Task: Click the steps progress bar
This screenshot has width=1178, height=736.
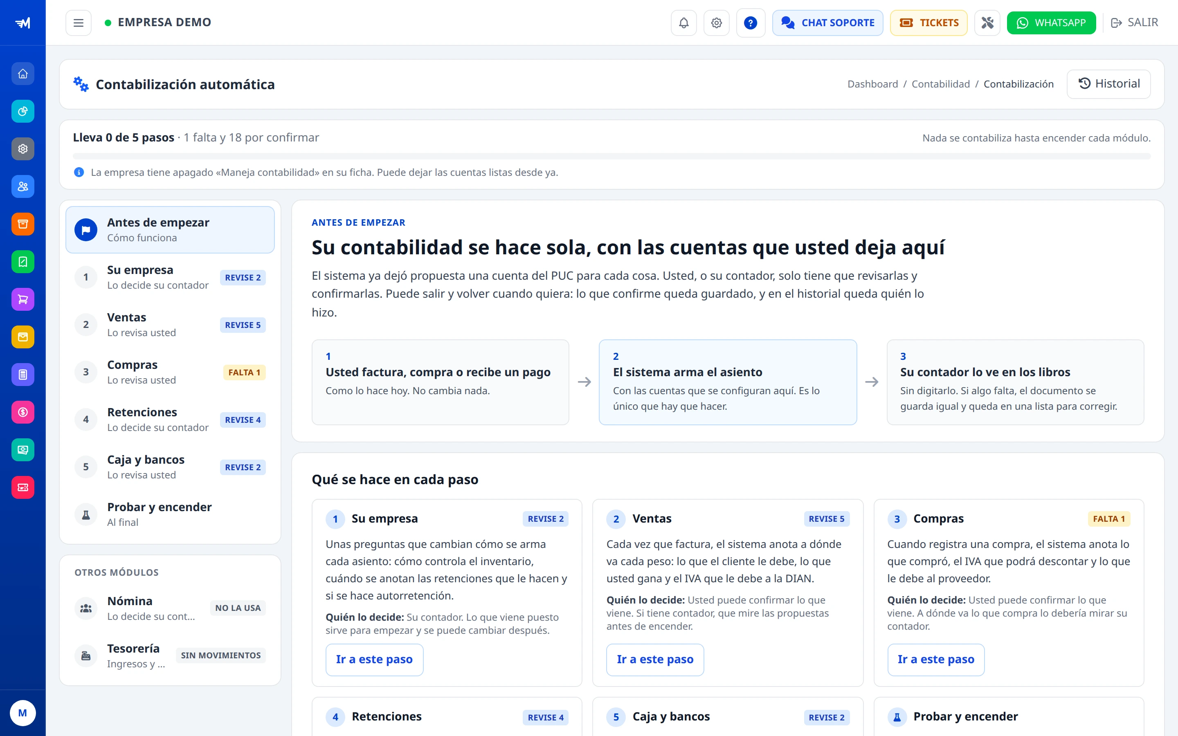Action: (x=611, y=156)
